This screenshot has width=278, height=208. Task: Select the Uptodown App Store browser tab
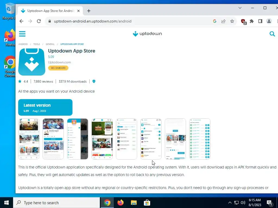click(50, 11)
